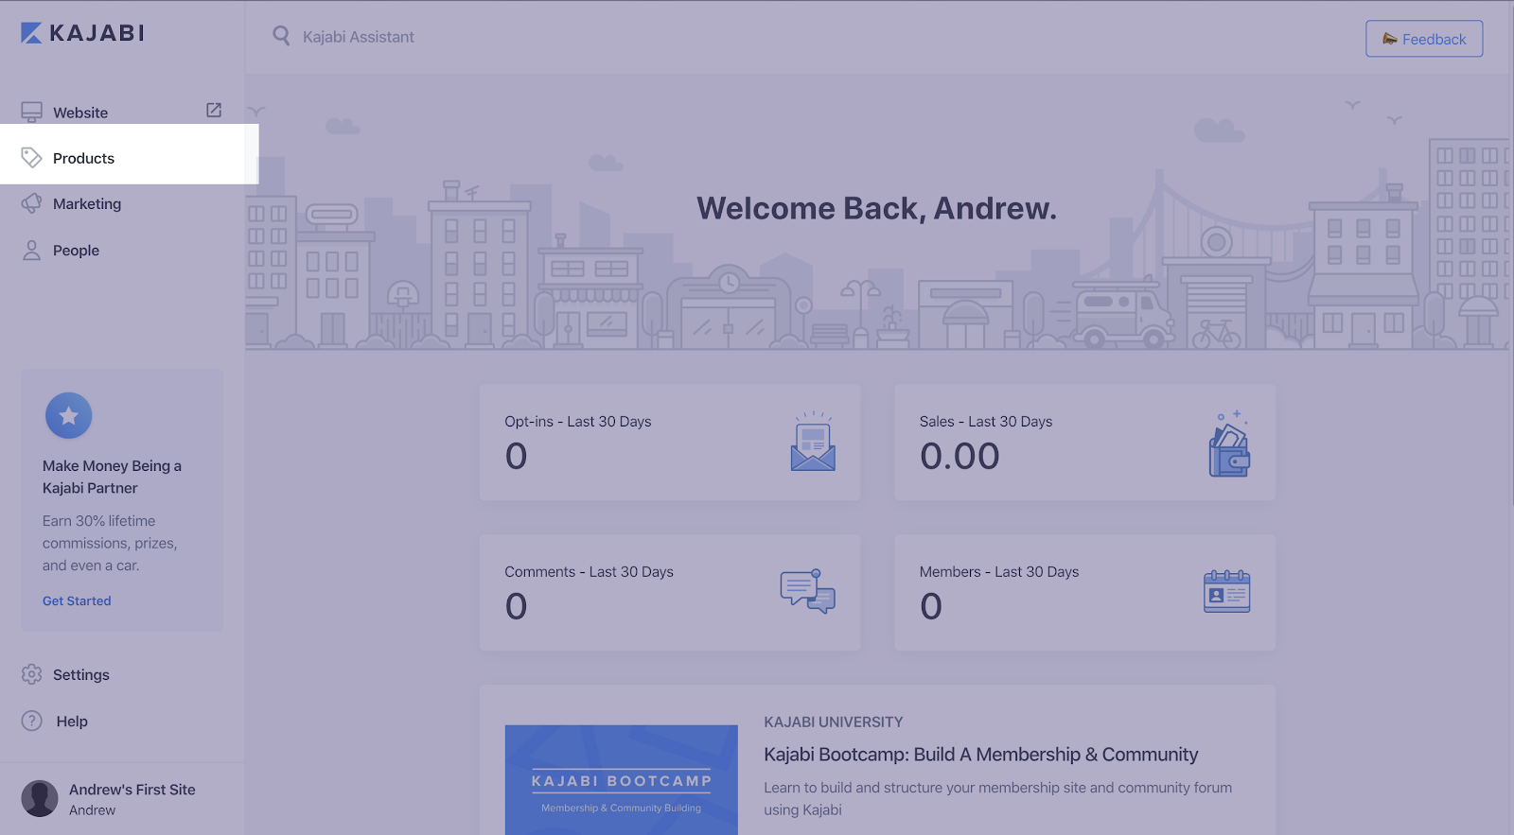Click the People person icon

click(31, 250)
